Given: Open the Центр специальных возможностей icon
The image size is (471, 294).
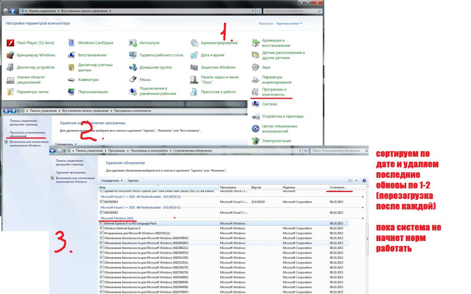Looking at the screenshot, I should 256,129.
